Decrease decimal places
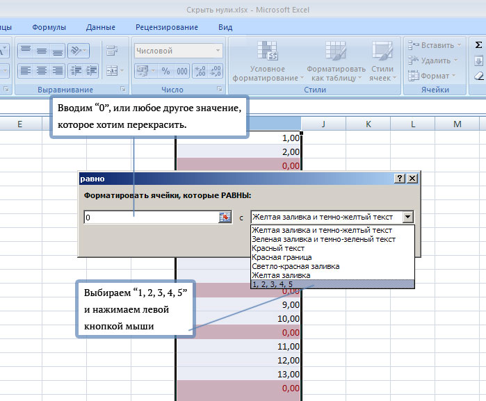The height and width of the screenshot is (401, 486). tap(216, 71)
